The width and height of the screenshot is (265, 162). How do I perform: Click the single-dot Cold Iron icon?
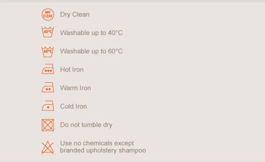48,105
